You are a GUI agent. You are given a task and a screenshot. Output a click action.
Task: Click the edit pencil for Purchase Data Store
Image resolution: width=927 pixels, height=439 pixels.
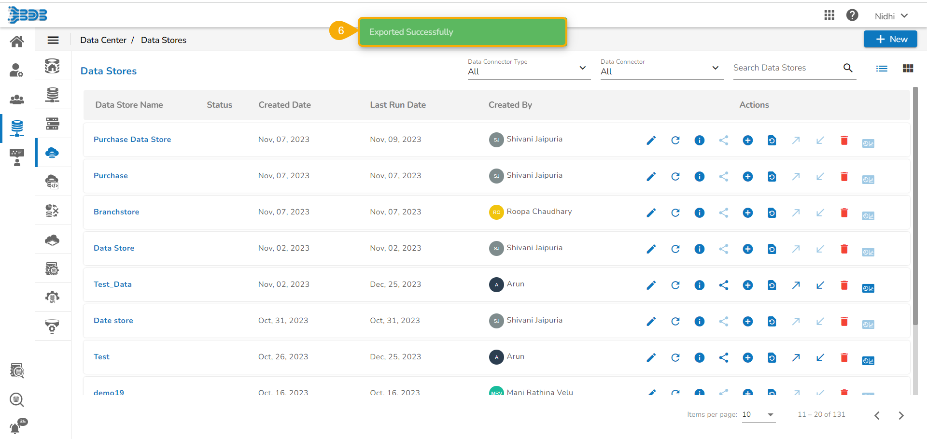point(651,140)
